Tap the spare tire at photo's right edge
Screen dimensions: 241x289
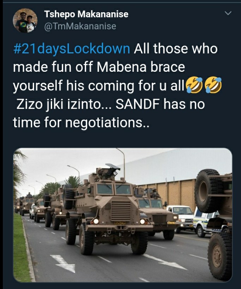[208, 191]
